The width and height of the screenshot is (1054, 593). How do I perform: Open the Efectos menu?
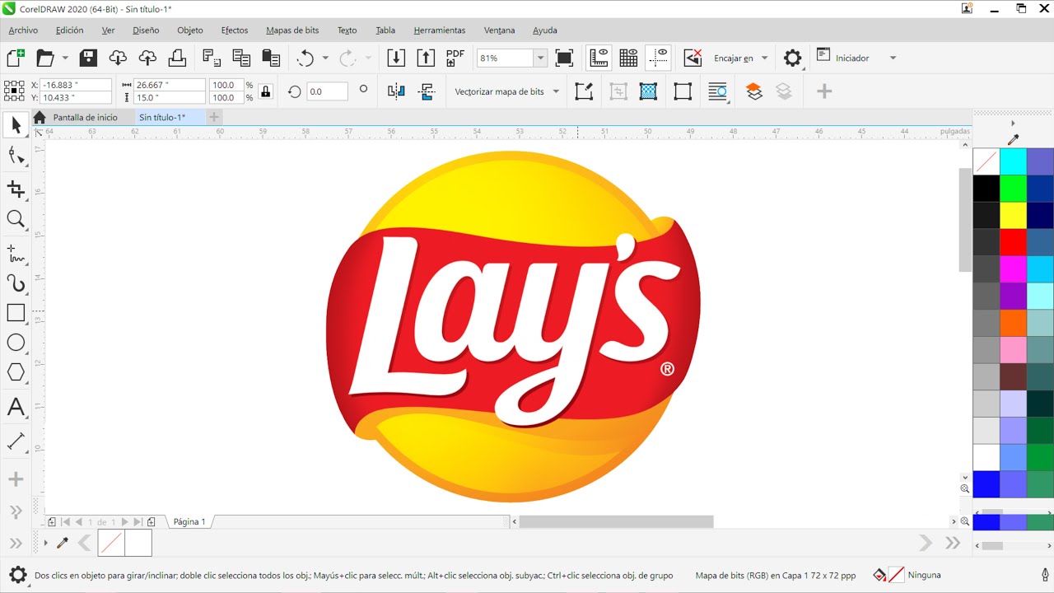[235, 30]
